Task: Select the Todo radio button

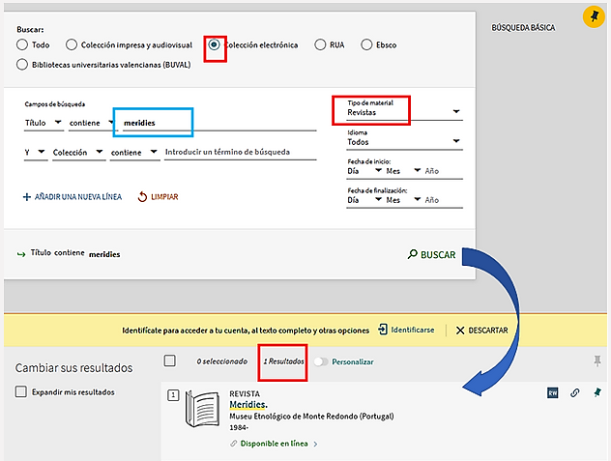Action: 22,44
